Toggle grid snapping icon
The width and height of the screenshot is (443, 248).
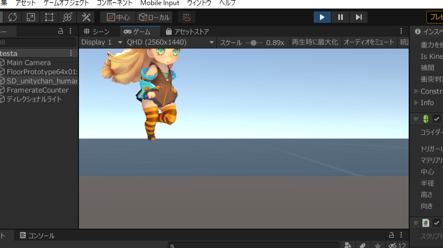[x=187, y=17]
